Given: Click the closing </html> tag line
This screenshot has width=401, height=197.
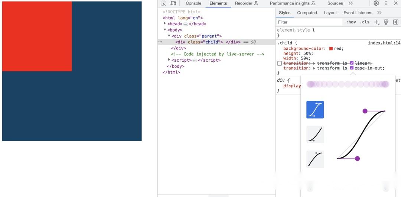Looking at the screenshot, I should pyautogui.click(x=171, y=72).
